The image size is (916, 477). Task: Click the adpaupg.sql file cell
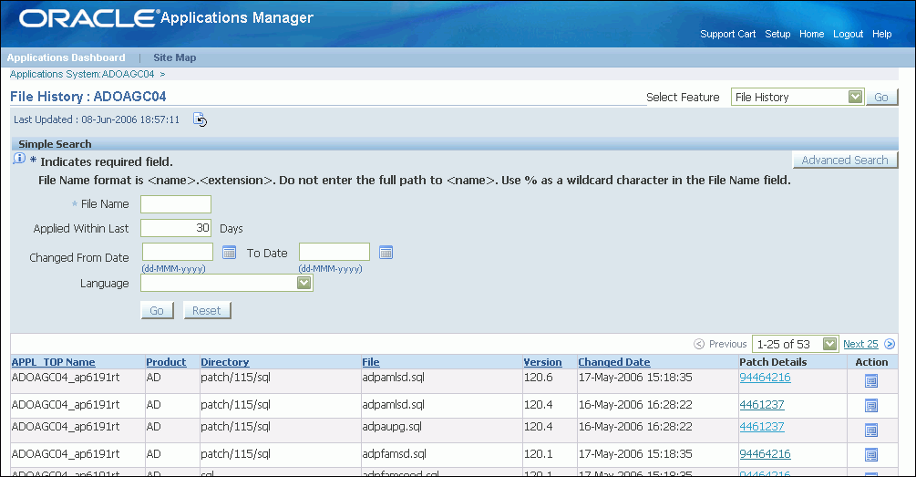coord(391,426)
